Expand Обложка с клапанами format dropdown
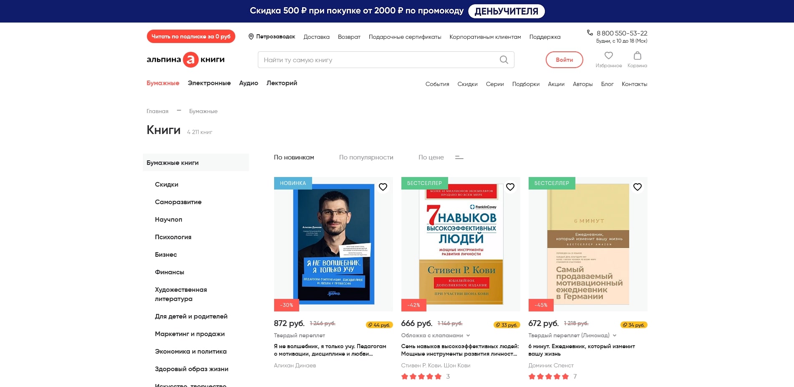This screenshot has height=387, width=794. pos(468,336)
